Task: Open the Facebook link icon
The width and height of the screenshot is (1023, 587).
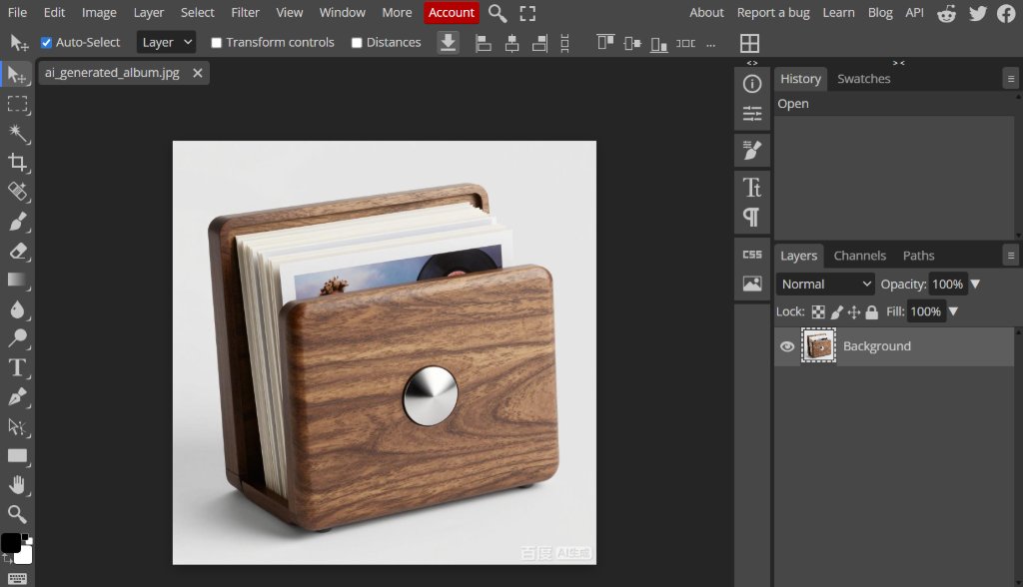Action: coord(1006,13)
